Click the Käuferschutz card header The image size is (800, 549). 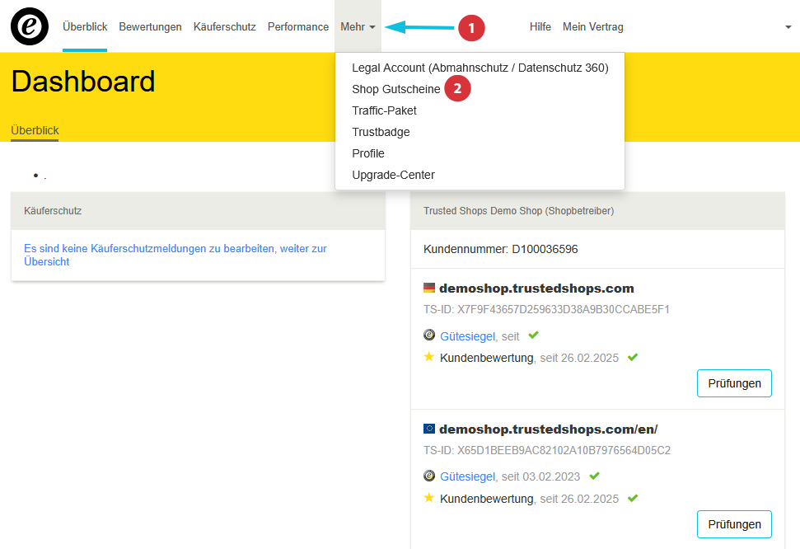[x=198, y=211]
